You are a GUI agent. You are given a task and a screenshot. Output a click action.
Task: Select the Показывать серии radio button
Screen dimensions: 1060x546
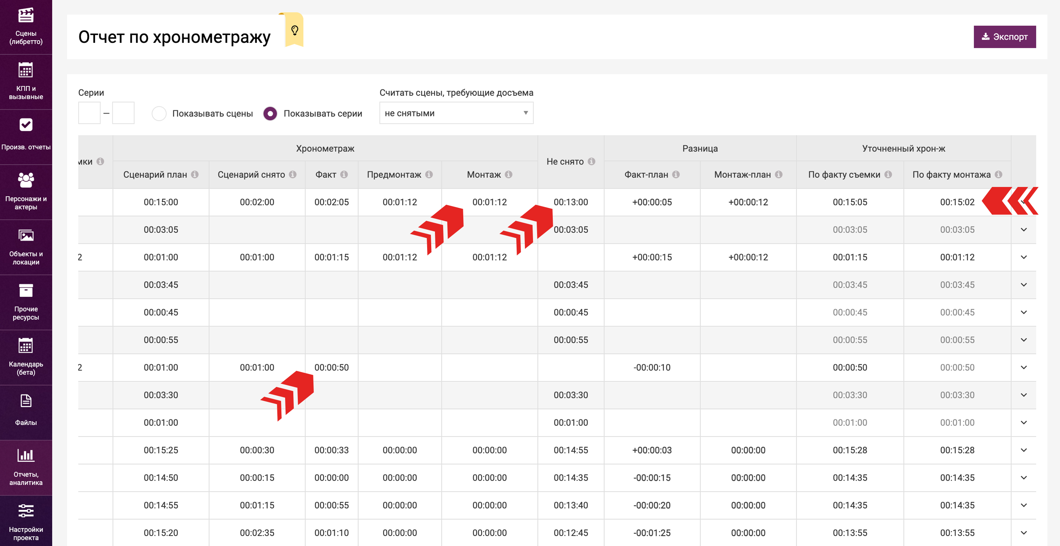(x=270, y=114)
